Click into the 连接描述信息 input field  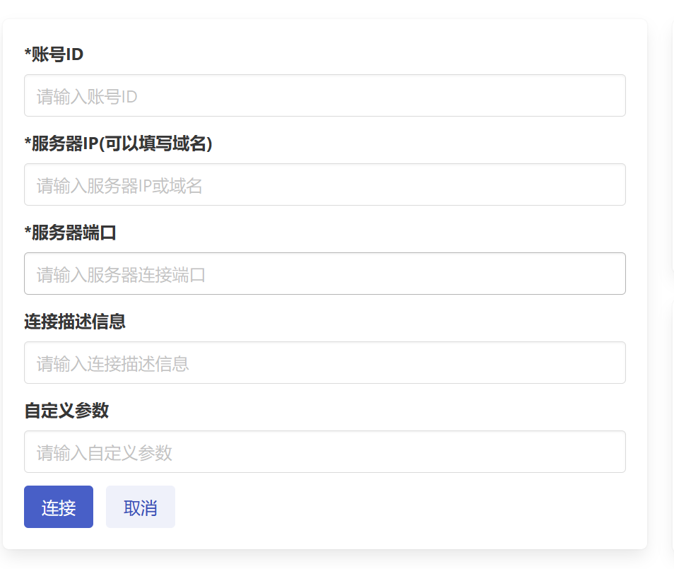pos(324,363)
